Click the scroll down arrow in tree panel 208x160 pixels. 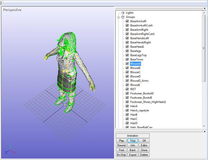tap(204, 126)
